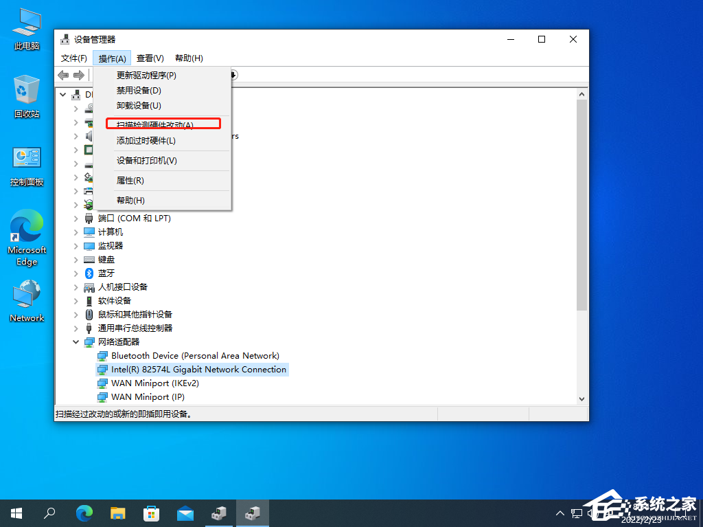Click the scrollbar down arrow

click(x=582, y=399)
